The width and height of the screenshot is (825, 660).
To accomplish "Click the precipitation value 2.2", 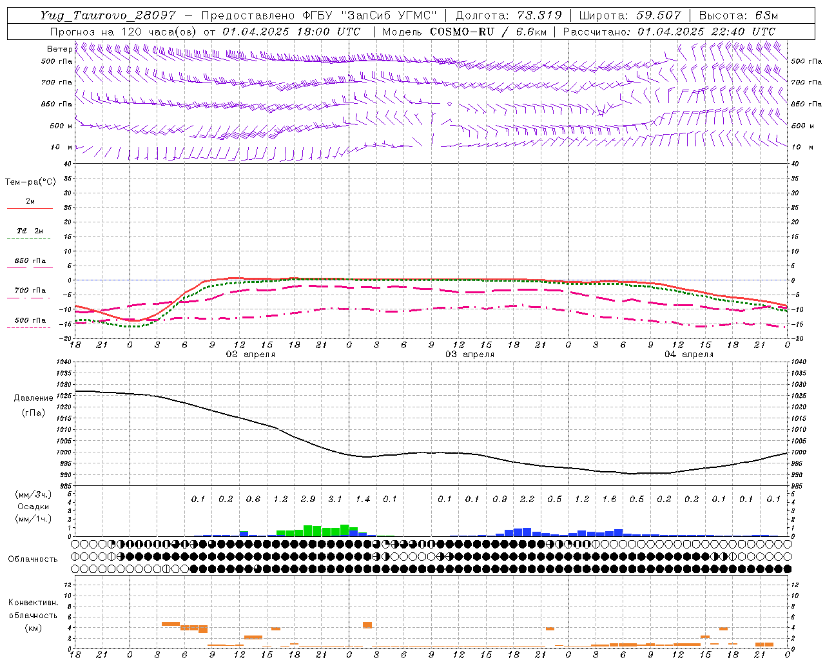I will pos(527,500).
